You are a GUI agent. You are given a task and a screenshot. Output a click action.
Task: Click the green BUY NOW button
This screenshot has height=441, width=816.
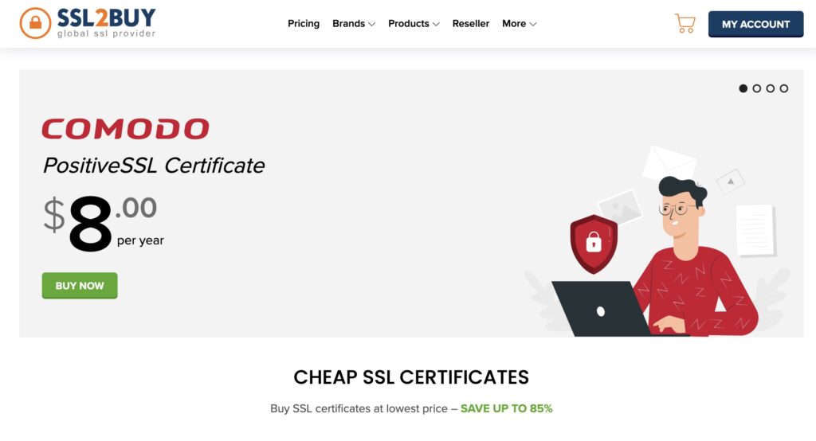pos(80,286)
